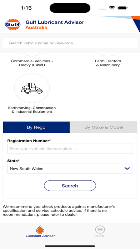Tap the battery status icon
The image size is (140, 249).
click(122, 8)
